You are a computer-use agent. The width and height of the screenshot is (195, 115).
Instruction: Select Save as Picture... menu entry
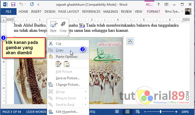click(68, 78)
